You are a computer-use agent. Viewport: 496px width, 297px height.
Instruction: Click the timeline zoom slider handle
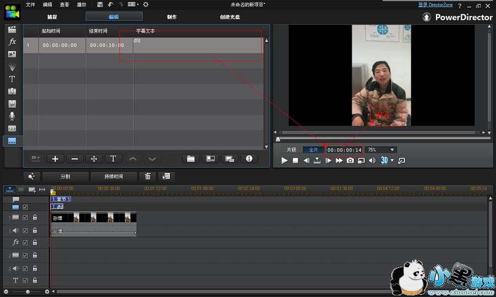click(28, 291)
